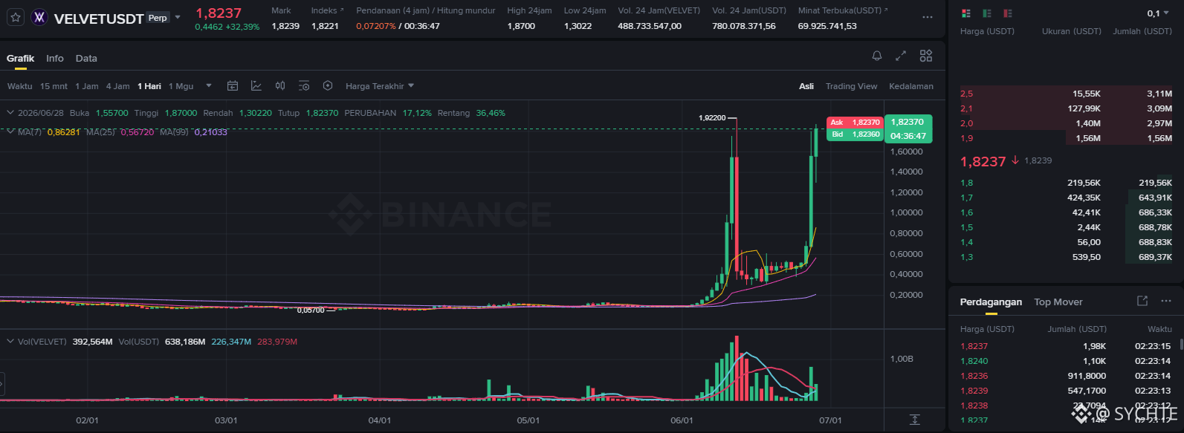Image resolution: width=1184 pixels, height=433 pixels.
Task: Select the 15 mnt interval
Action: point(54,86)
